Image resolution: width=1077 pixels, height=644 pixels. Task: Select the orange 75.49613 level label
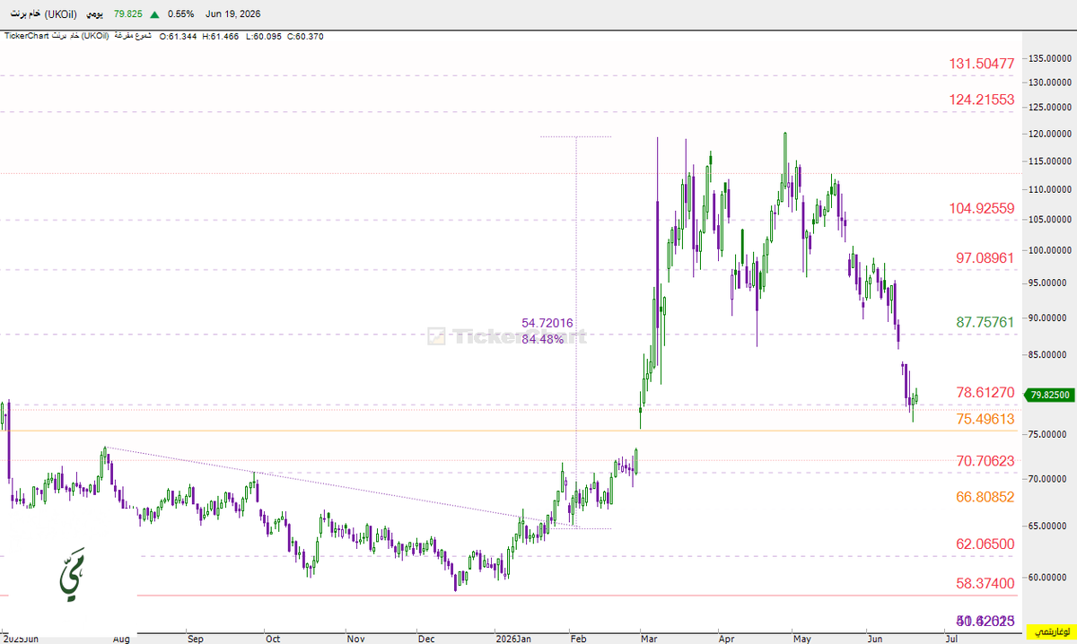click(985, 419)
